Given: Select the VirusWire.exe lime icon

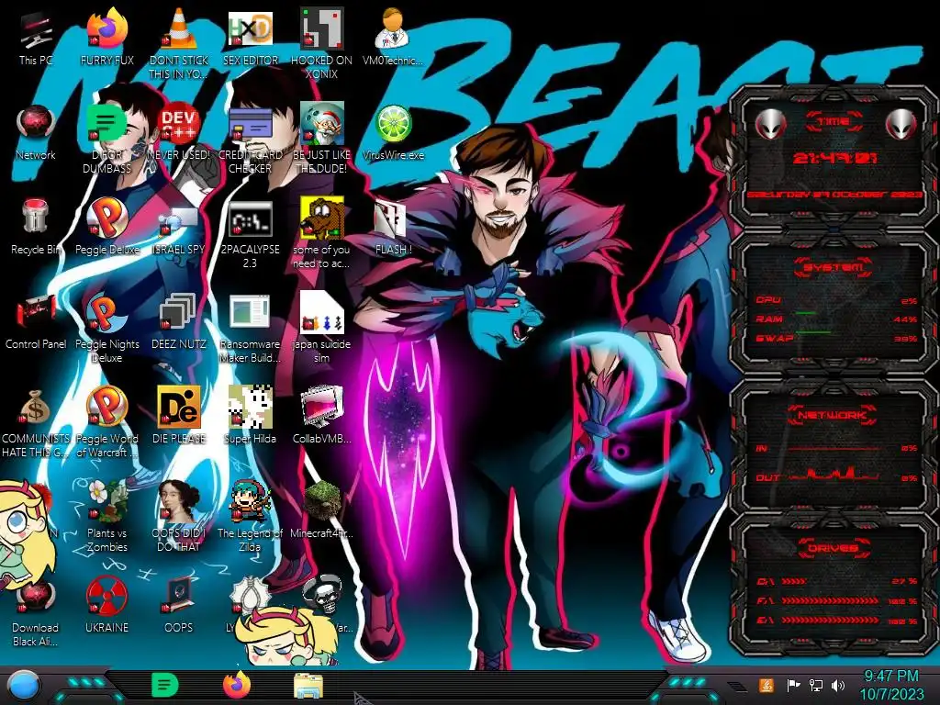Looking at the screenshot, I should [393, 133].
